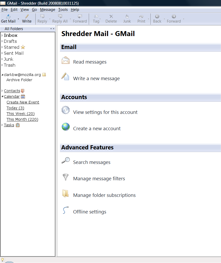The height and width of the screenshot is (263, 221).
Task: Collapse the Calendar section
Action: [x=2, y=96]
